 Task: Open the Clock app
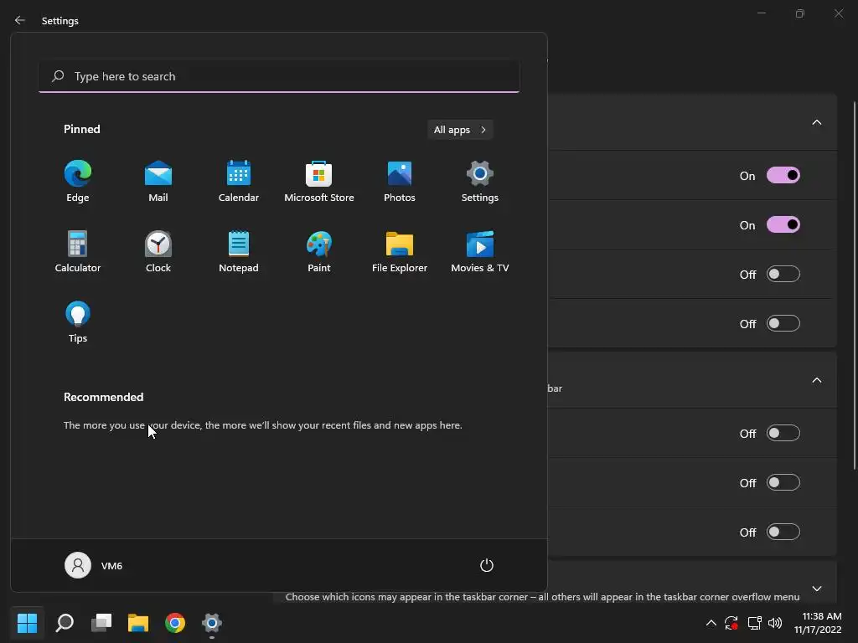pyautogui.click(x=158, y=251)
